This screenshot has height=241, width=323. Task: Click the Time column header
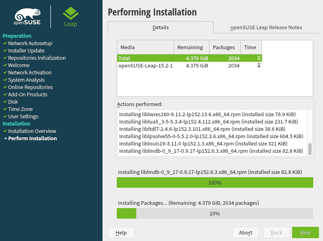pos(251,47)
